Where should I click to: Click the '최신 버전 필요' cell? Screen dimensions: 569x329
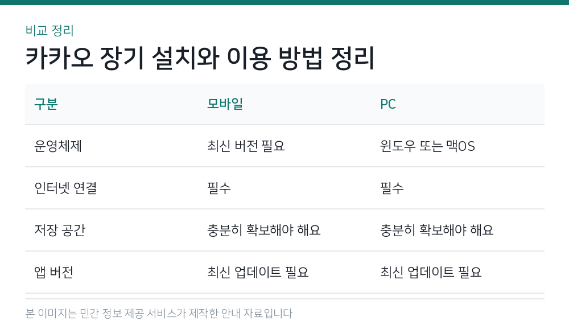246,146
